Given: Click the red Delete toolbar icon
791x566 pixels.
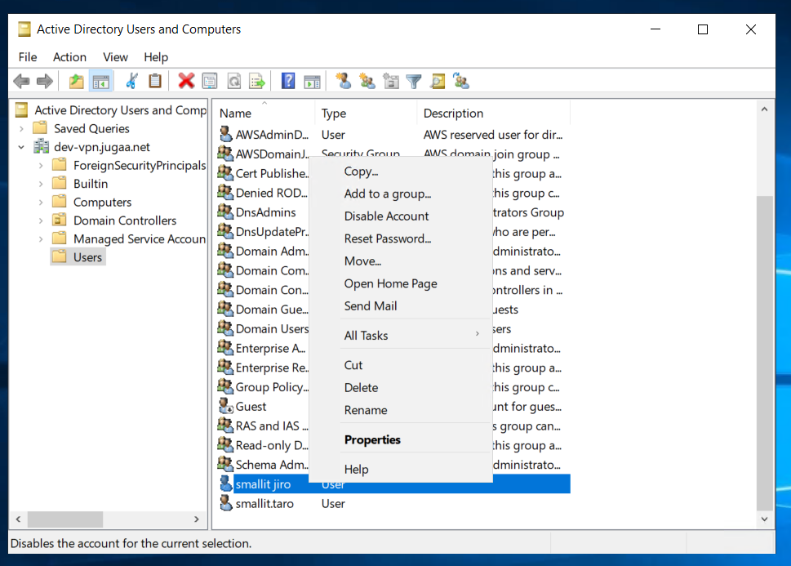Looking at the screenshot, I should coord(186,81).
